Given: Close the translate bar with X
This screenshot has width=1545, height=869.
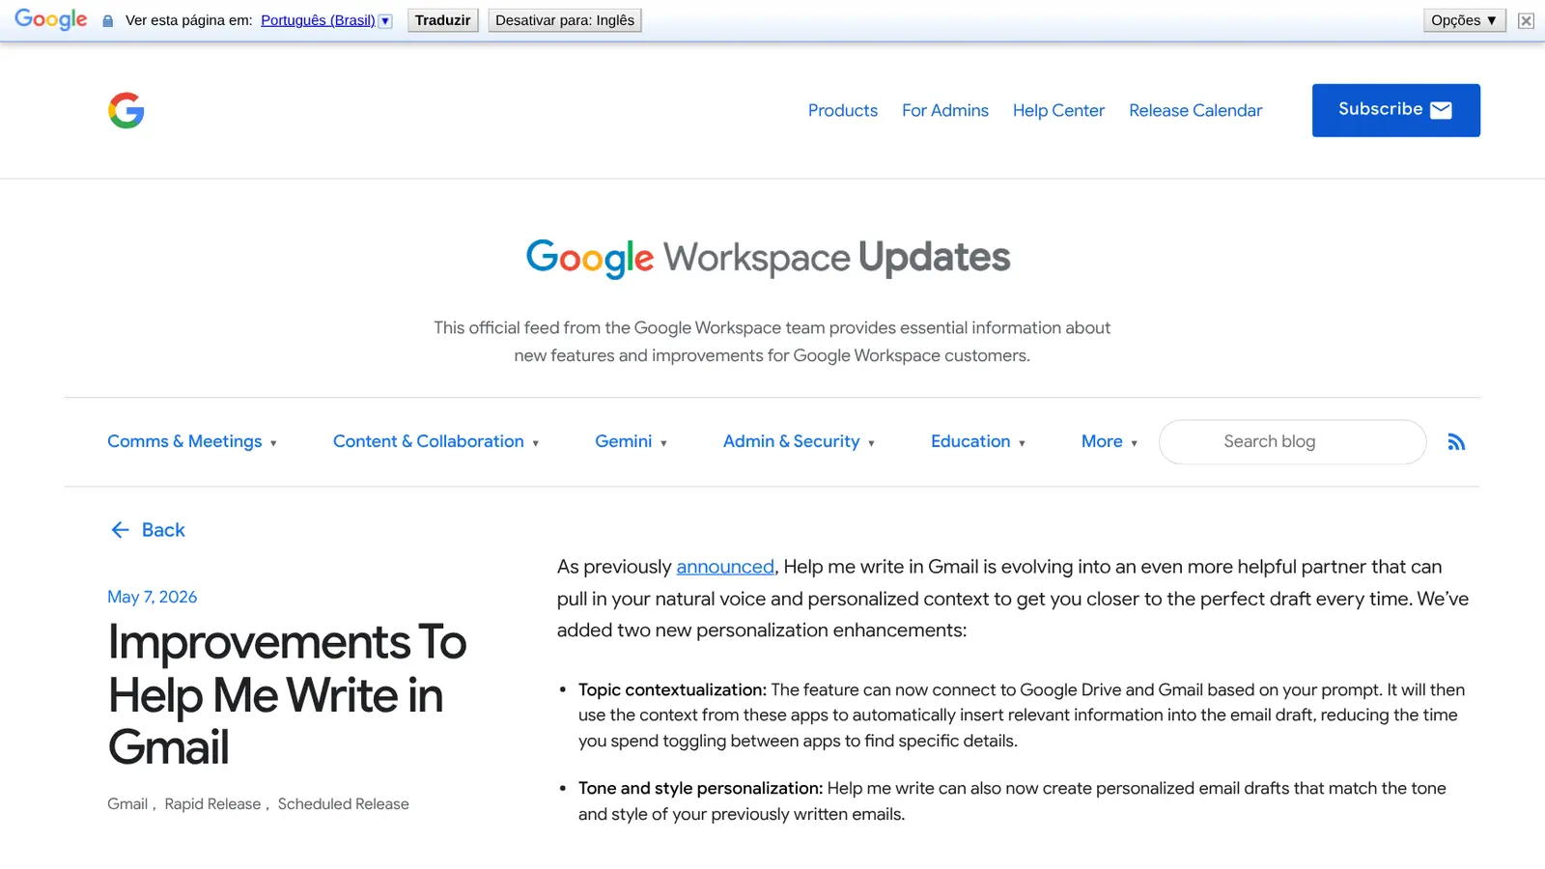Looking at the screenshot, I should tap(1526, 20).
